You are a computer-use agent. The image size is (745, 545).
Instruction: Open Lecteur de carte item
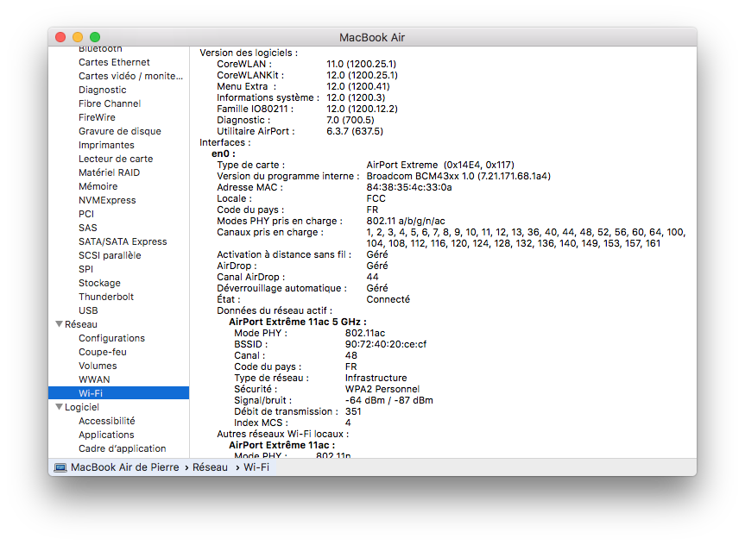(116, 159)
